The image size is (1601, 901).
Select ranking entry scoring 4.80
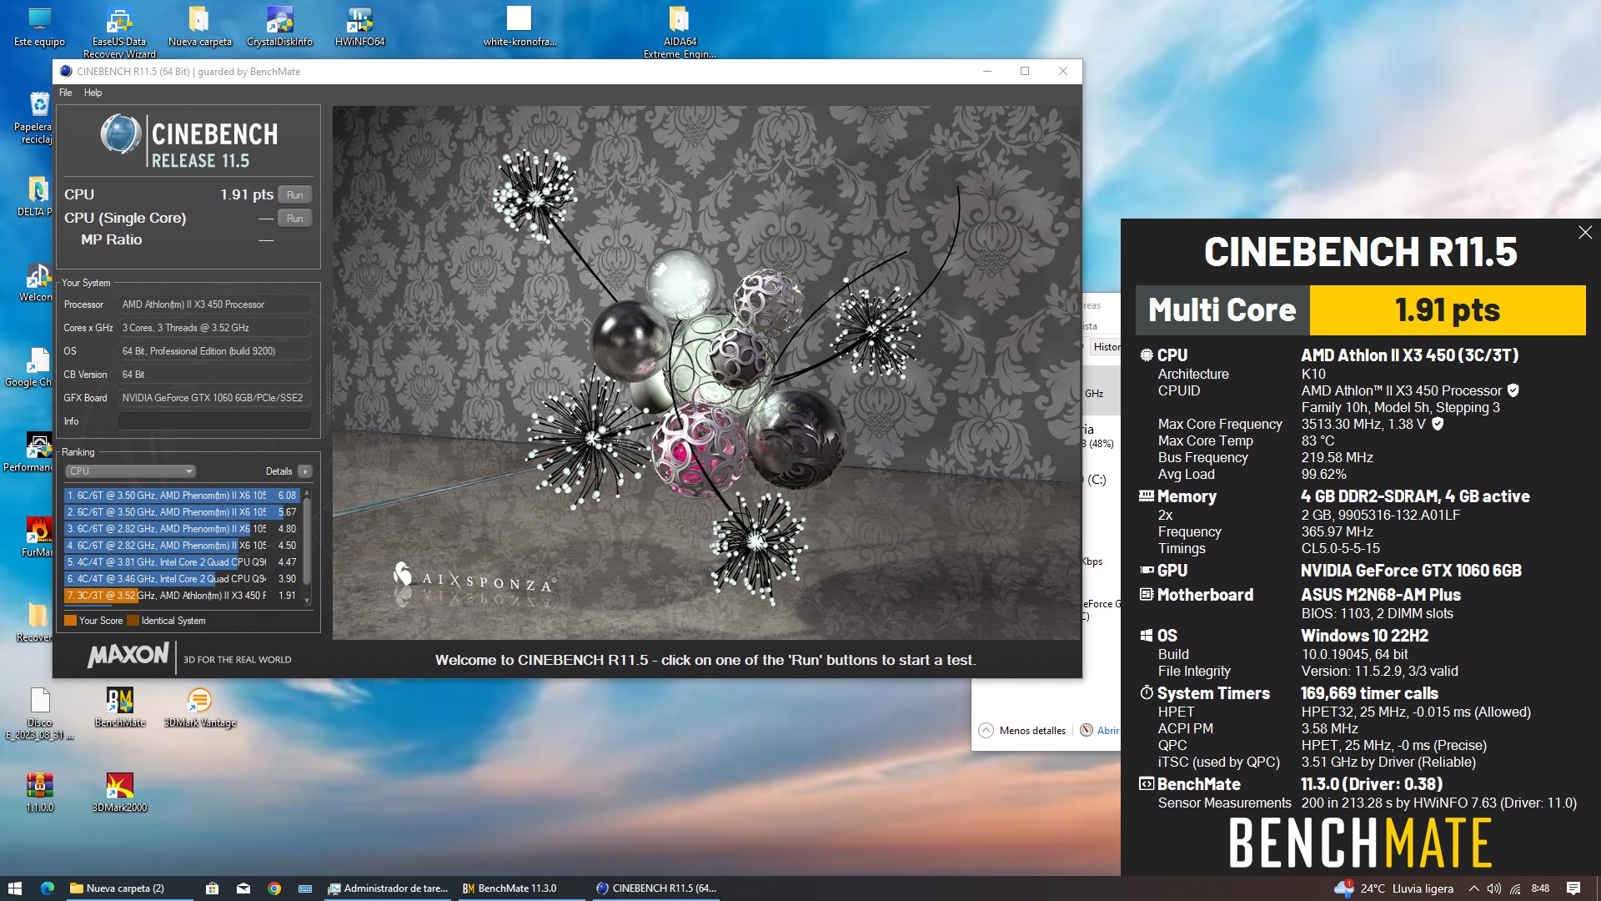click(182, 529)
